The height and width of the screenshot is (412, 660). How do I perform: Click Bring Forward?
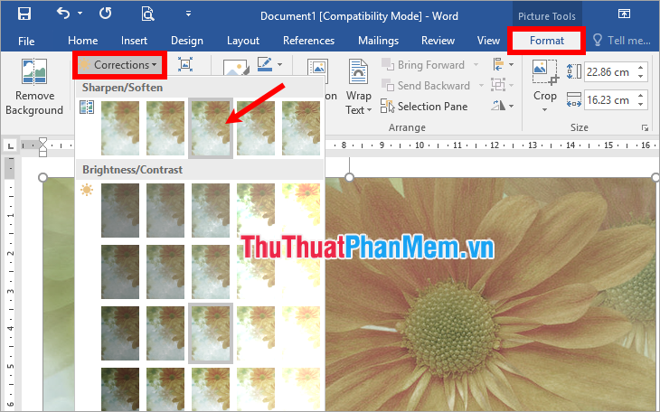click(x=423, y=65)
